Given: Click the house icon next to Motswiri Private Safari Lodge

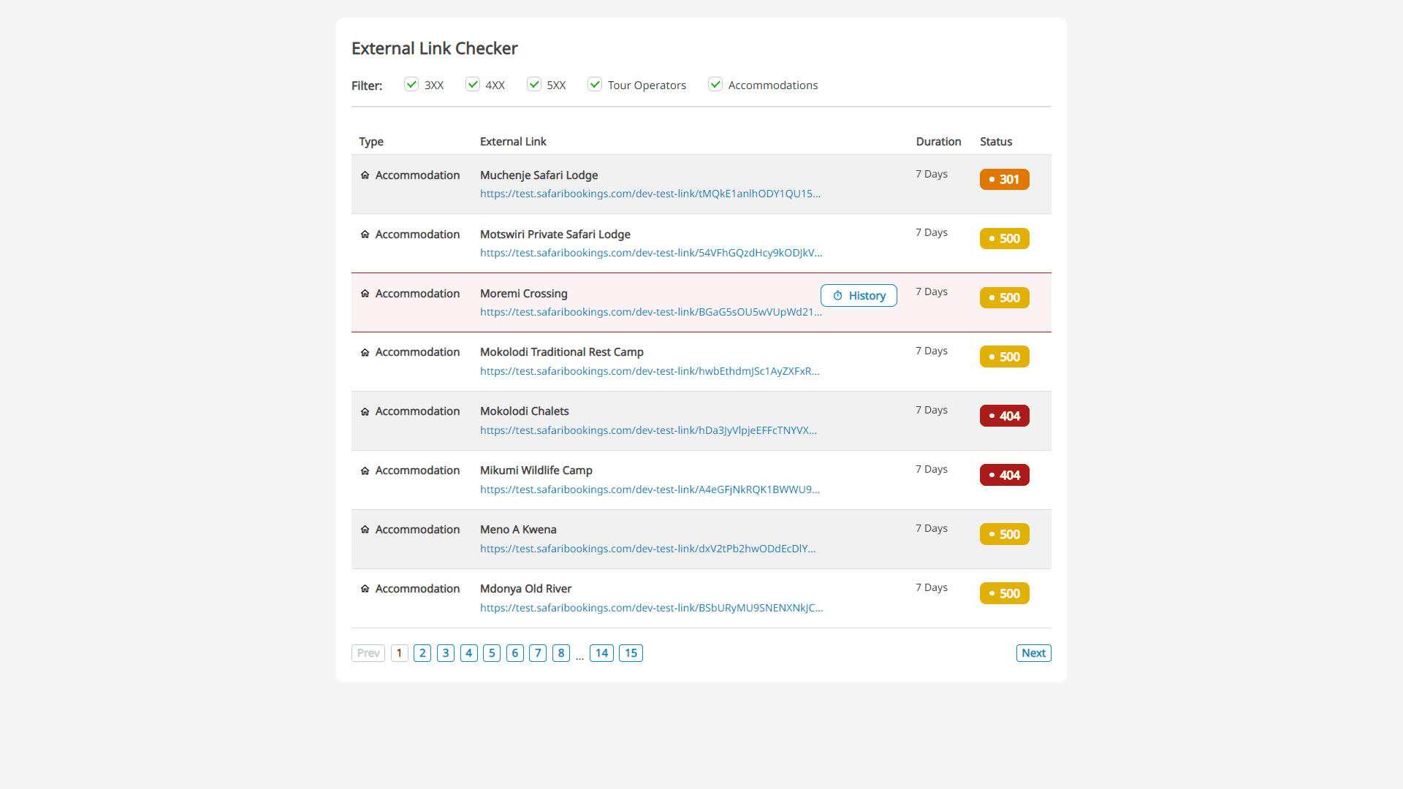Looking at the screenshot, I should pos(365,235).
